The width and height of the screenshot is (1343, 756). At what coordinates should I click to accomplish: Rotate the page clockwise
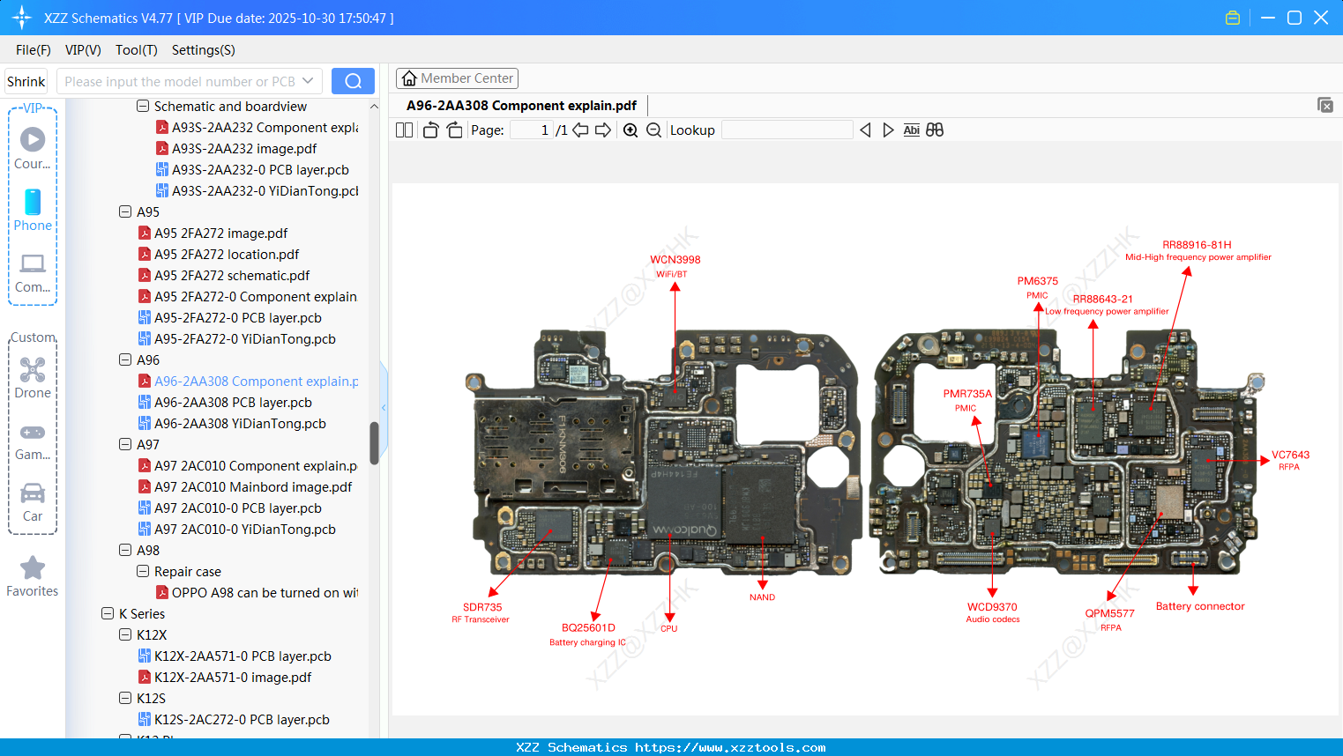click(454, 130)
